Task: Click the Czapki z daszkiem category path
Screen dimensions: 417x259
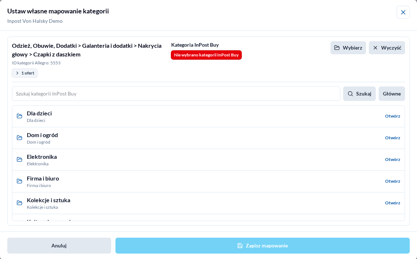Action: click(87, 50)
